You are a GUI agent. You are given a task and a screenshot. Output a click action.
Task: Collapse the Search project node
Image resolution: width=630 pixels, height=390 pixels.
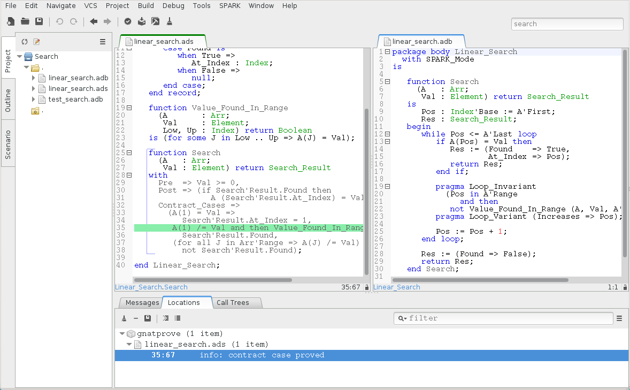pyautogui.click(x=19, y=57)
